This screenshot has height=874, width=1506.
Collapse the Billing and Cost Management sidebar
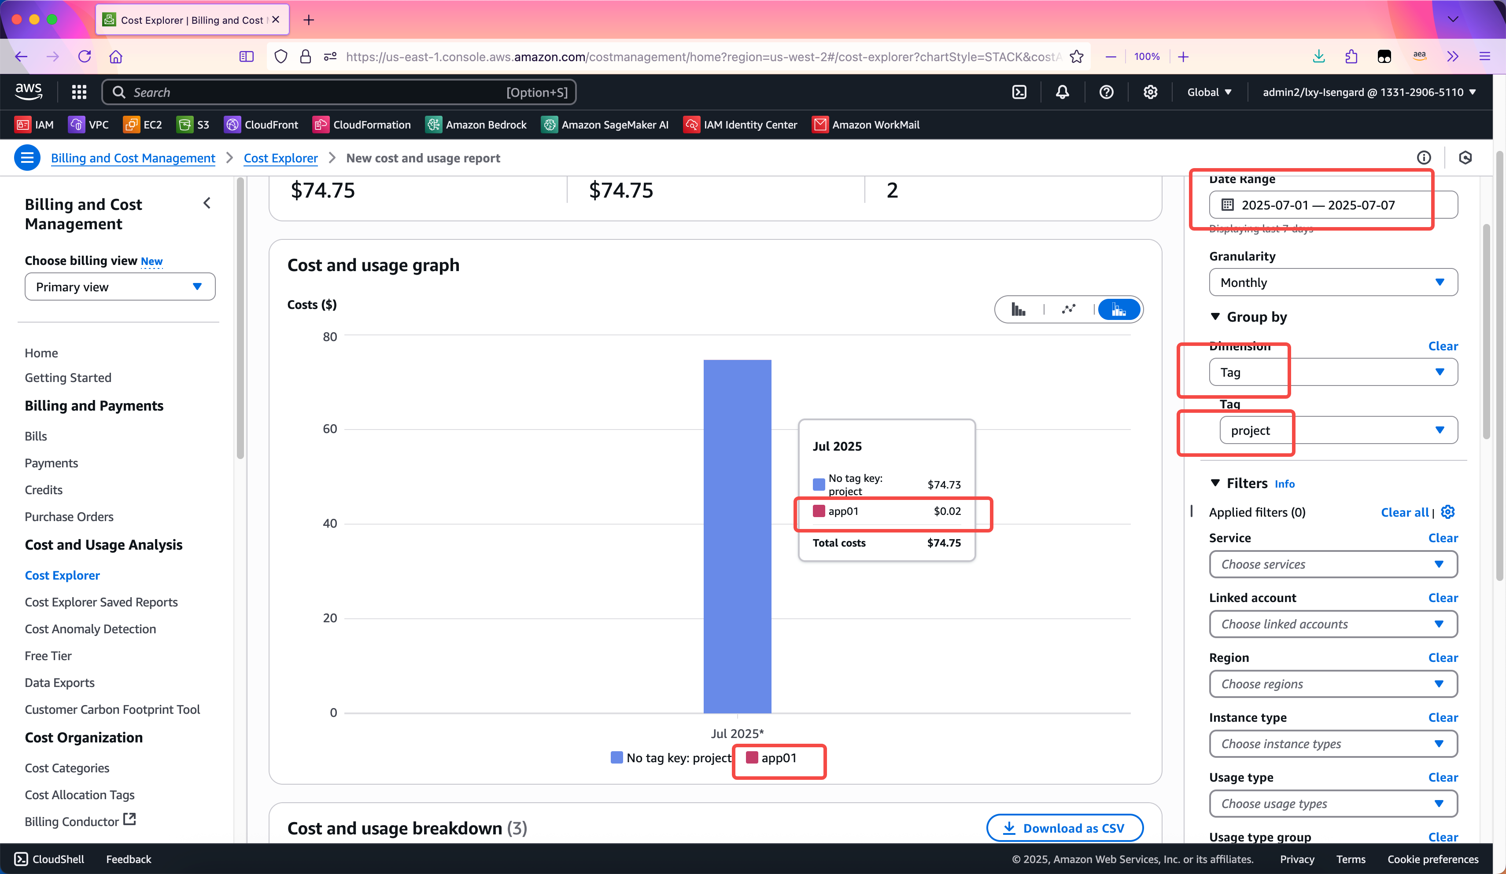click(207, 203)
